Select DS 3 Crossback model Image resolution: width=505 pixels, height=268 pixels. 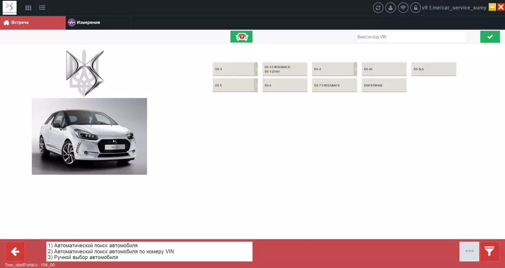tap(285, 69)
